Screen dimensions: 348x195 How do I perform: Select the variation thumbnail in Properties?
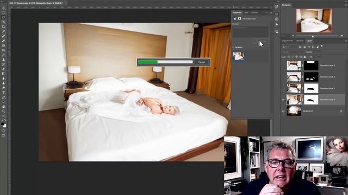pyautogui.click(x=239, y=56)
